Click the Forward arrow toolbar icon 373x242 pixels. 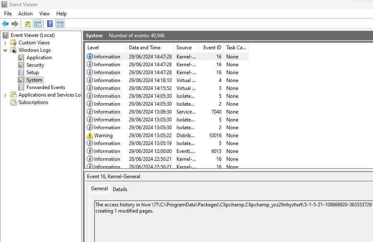point(15,24)
